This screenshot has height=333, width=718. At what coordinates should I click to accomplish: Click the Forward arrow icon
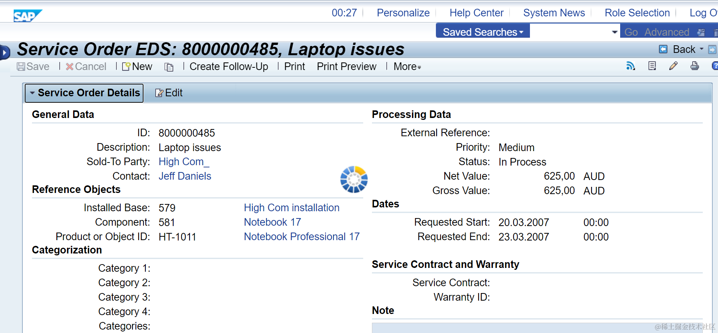click(712, 49)
